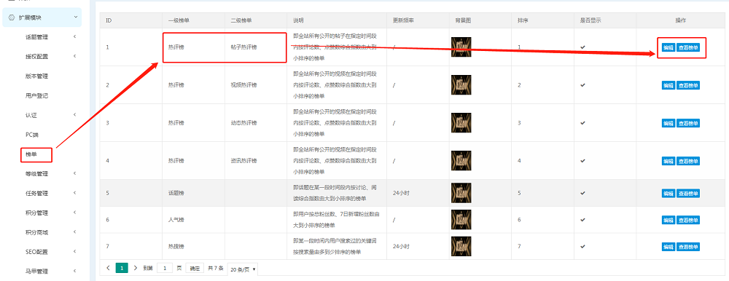
Task: Click the previous page arrow in pagination
Action: tap(109, 268)
